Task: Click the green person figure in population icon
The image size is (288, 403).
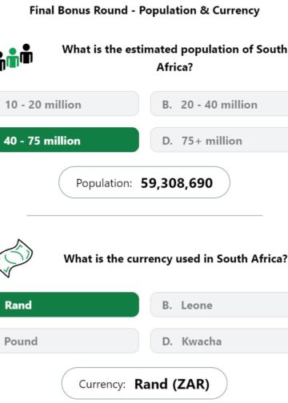Action: [x=13, y=58]
